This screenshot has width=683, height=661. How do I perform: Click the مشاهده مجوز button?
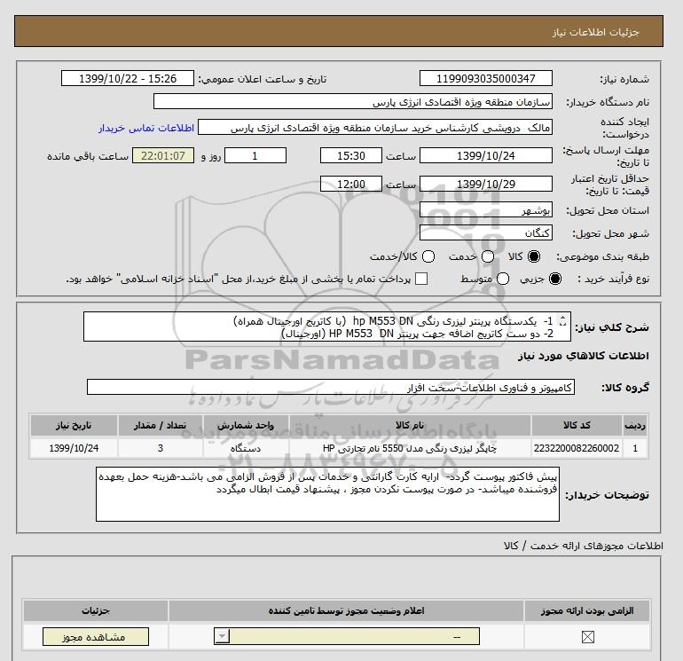[96, 637]
